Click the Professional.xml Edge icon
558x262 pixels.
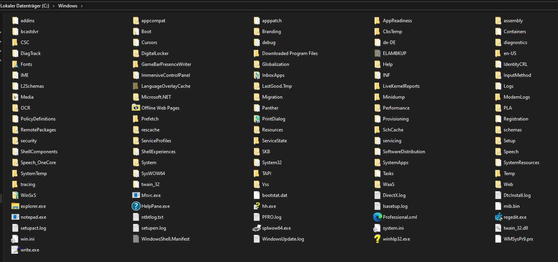377,217
